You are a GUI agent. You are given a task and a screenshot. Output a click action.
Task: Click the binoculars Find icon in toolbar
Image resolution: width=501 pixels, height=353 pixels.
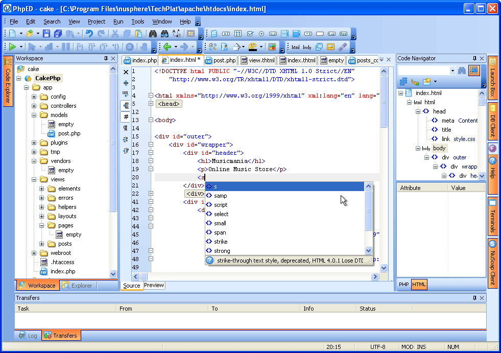(x=152, y=34)
